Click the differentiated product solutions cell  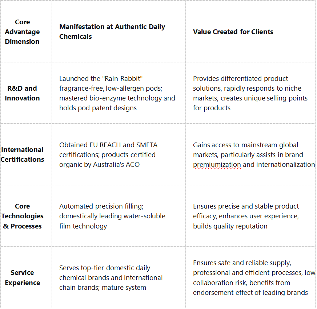[x=250, y=93]
